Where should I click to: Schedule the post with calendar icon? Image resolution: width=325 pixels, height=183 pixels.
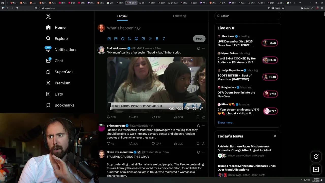click(143, 39)
